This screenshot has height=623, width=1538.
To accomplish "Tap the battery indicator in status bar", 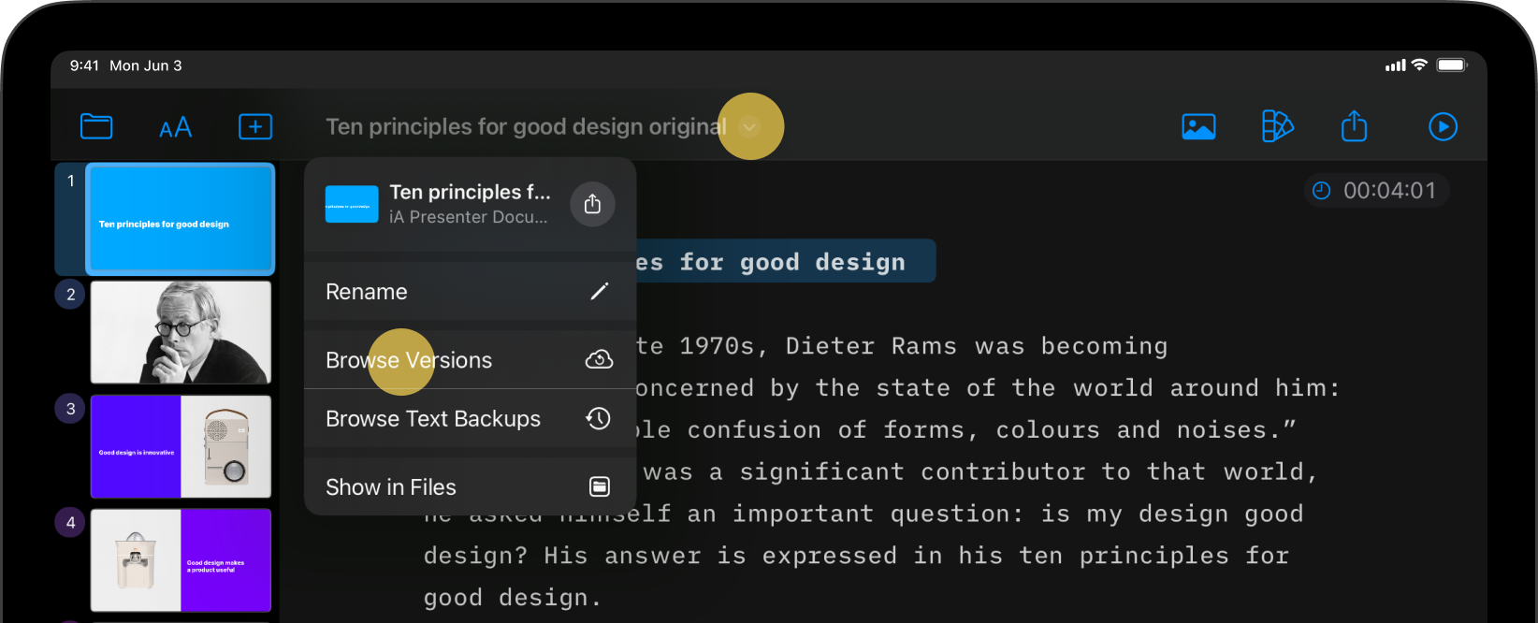I will click(1452, 65).
